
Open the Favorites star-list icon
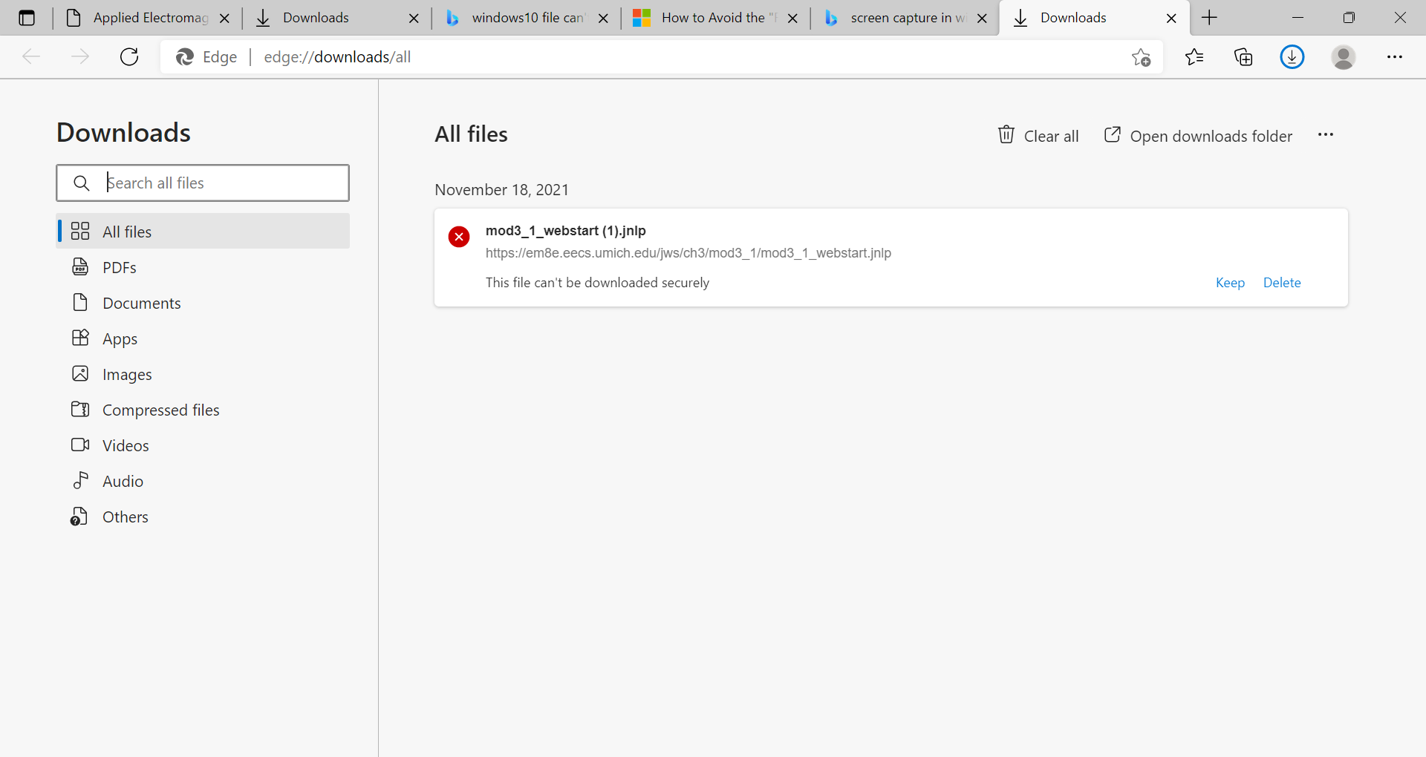1194,57
